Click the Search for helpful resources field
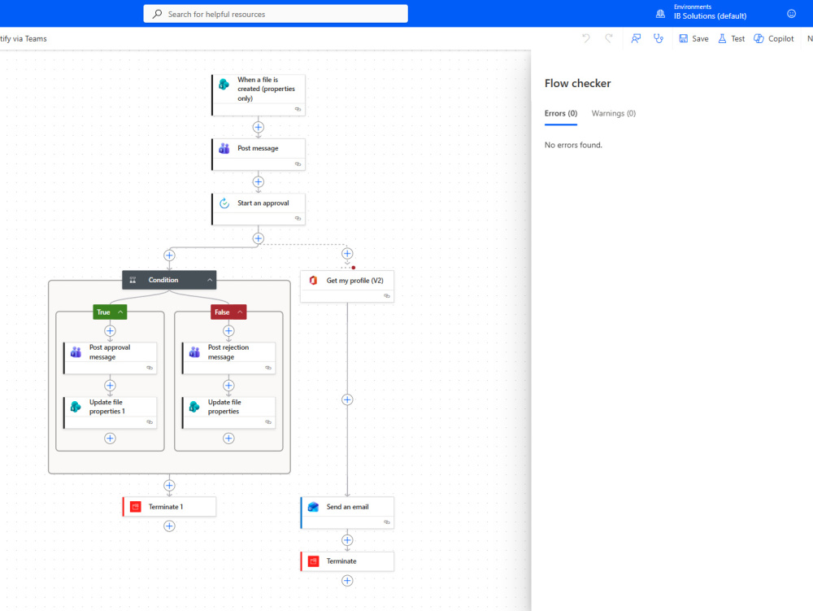Screen dimensions: 813x611 276,14
